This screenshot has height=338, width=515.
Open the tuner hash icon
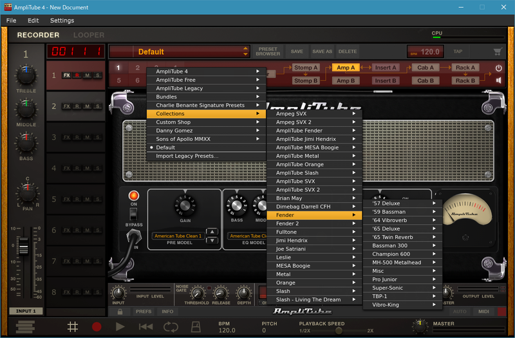pos(73,326)
